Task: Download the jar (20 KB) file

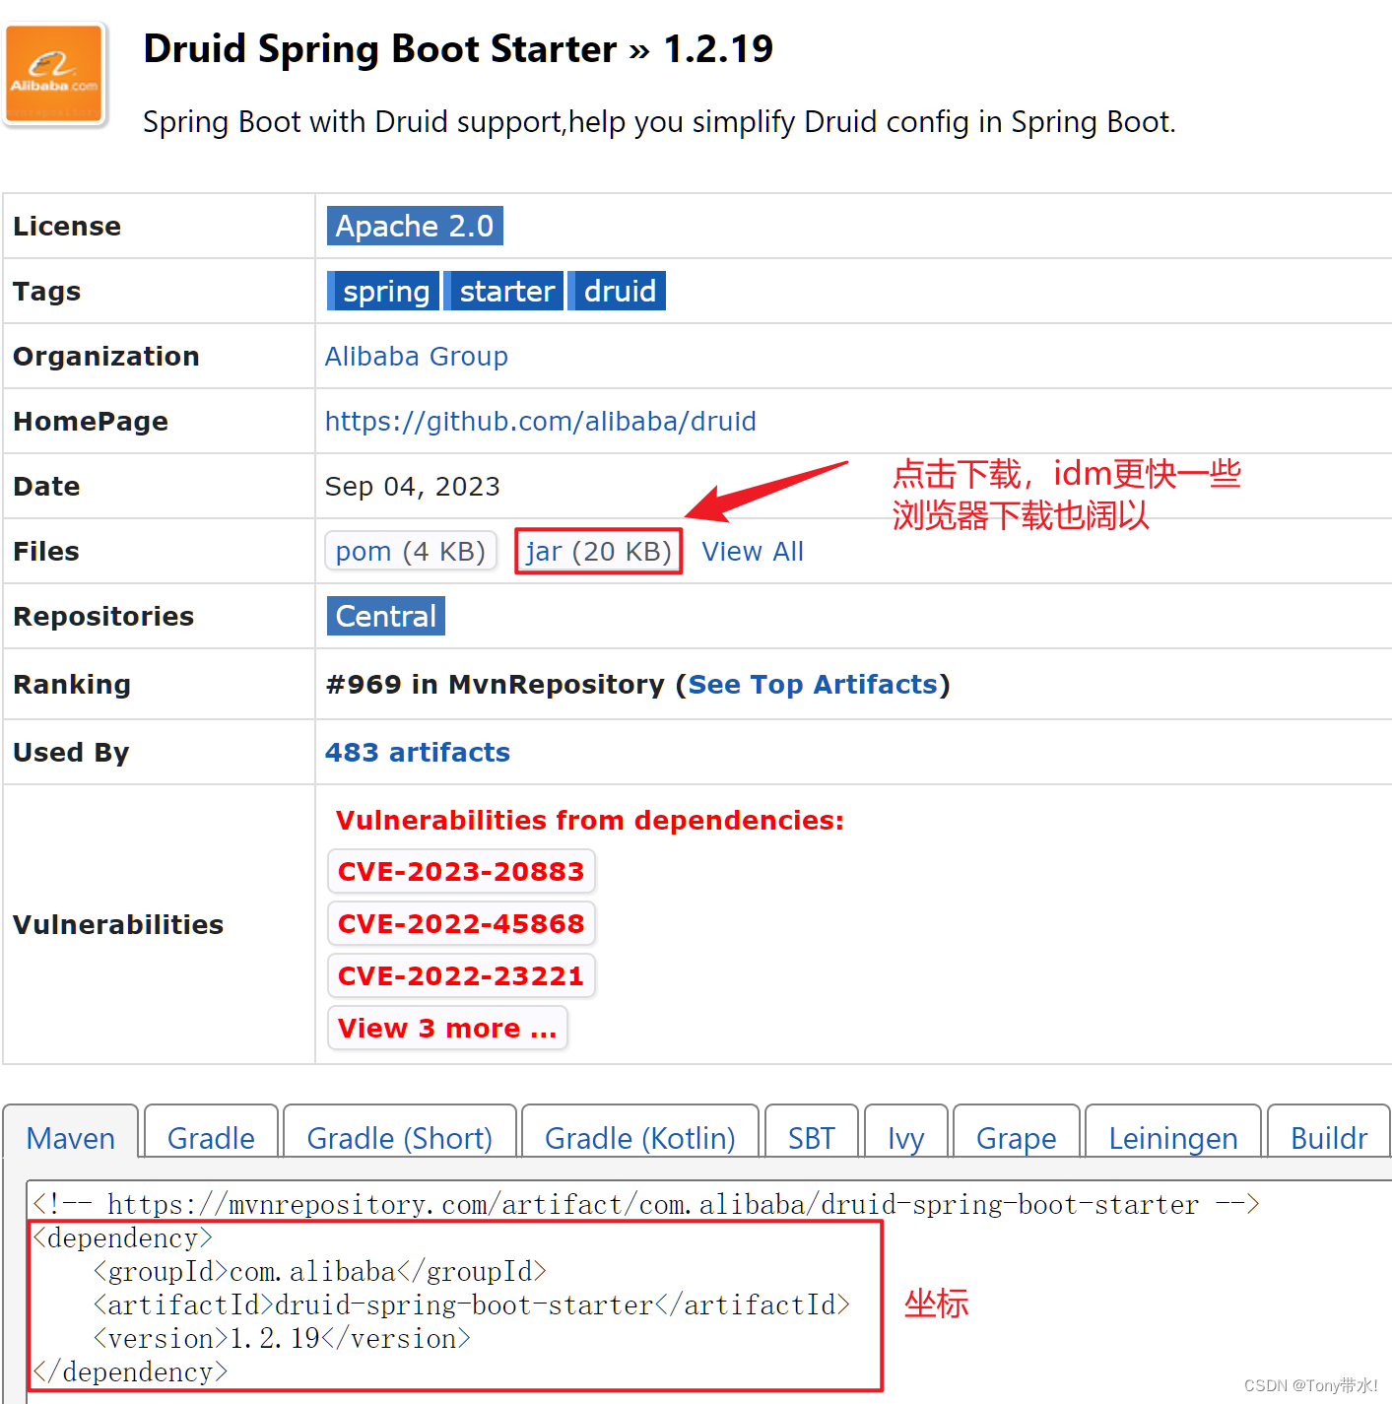Action: (598, 551)
